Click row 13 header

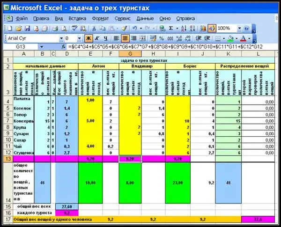(x=7, y=159)
